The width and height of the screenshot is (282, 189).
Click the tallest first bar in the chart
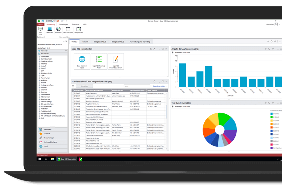[x=183, y=75]
